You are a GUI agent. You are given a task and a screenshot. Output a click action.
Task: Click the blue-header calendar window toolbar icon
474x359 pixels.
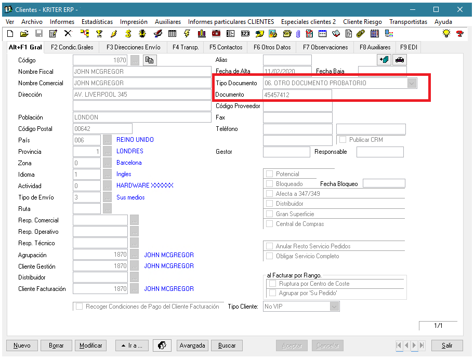tap(323, 34)
